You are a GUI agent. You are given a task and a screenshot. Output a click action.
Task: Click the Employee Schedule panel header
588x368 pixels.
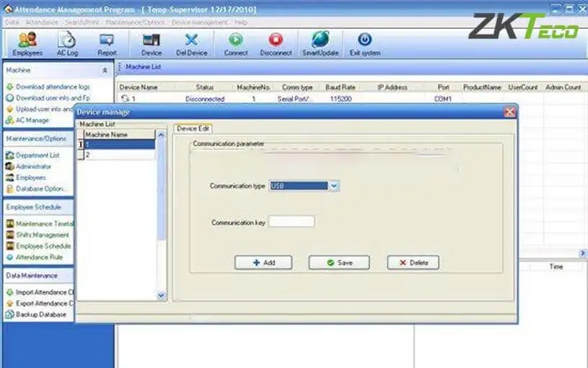[39, 207]
